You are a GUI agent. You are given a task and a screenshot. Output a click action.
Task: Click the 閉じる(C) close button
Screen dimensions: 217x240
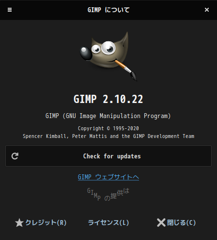176,223
